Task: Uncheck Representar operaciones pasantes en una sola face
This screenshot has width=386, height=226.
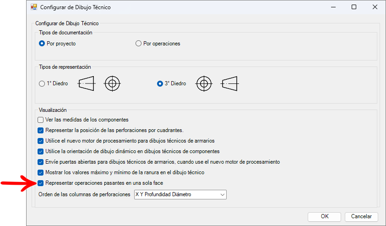Action: coord(41,183)
